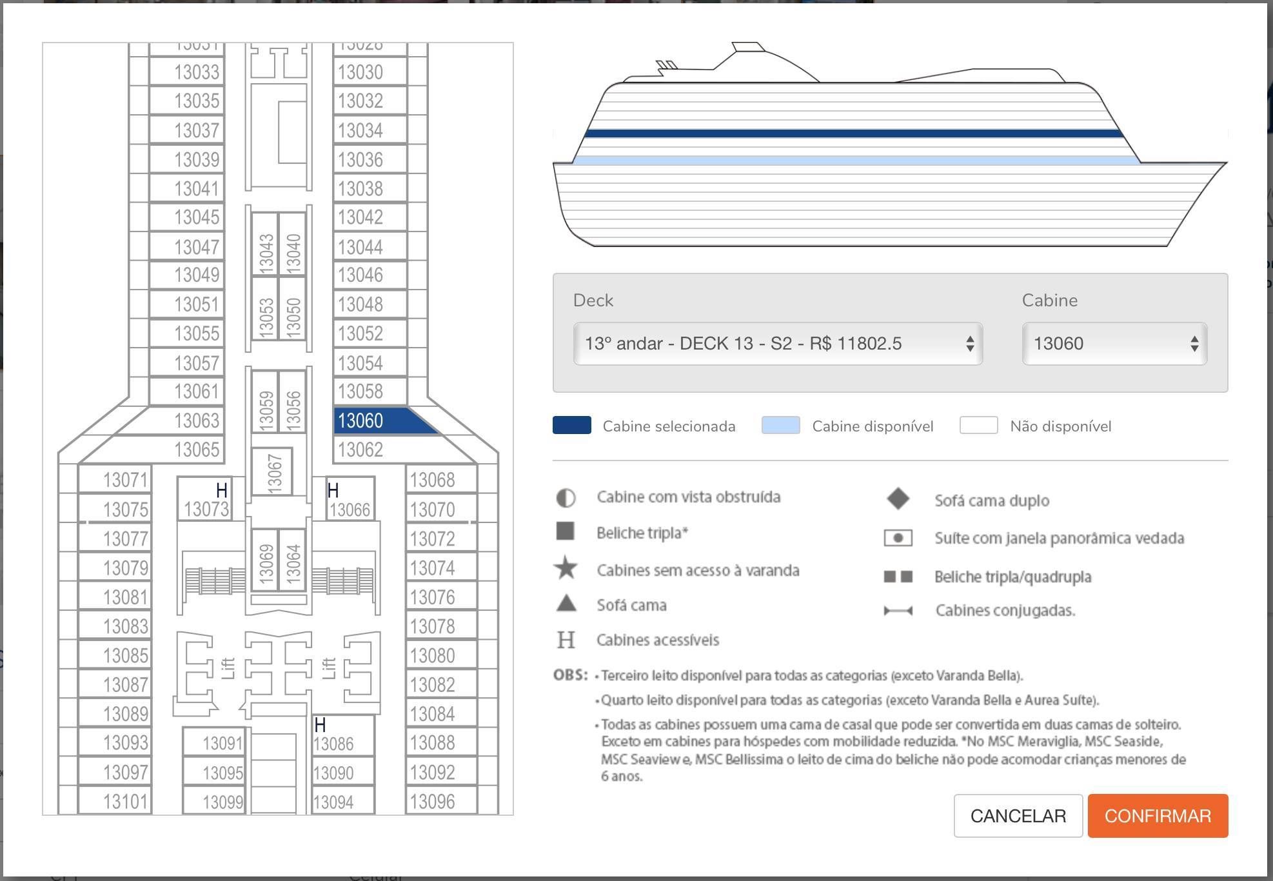Select cabin 13058 on the deck plan
1273x881 pixels.
click(370, 391)
